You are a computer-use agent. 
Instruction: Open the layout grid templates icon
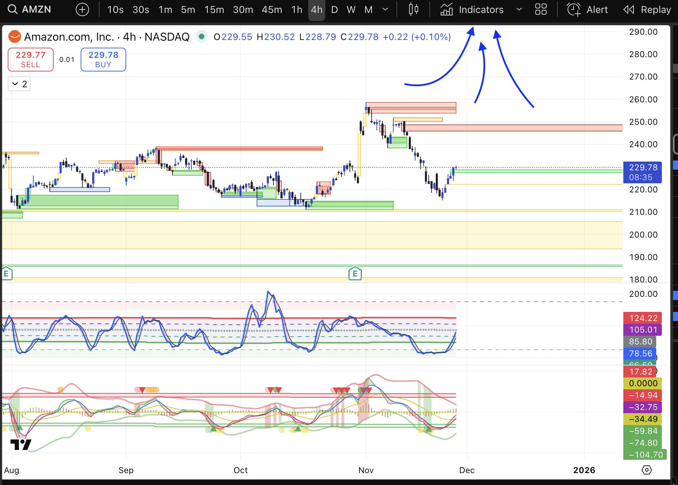(541, 9)
